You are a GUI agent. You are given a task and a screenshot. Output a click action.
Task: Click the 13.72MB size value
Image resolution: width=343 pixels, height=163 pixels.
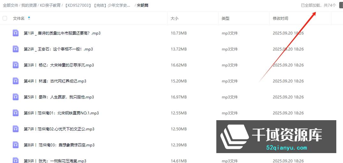[x=179, y=49]
